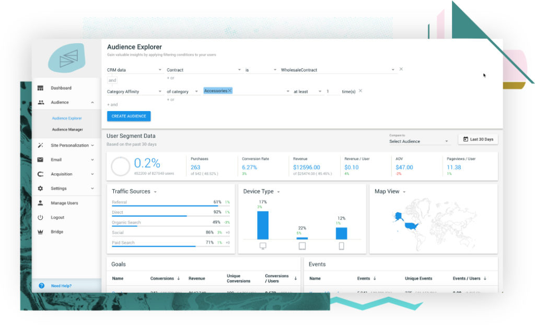Click the Email envelope icon
This screenshot has width=535, height=325.
pyautogui.click(x=40, y=160)
